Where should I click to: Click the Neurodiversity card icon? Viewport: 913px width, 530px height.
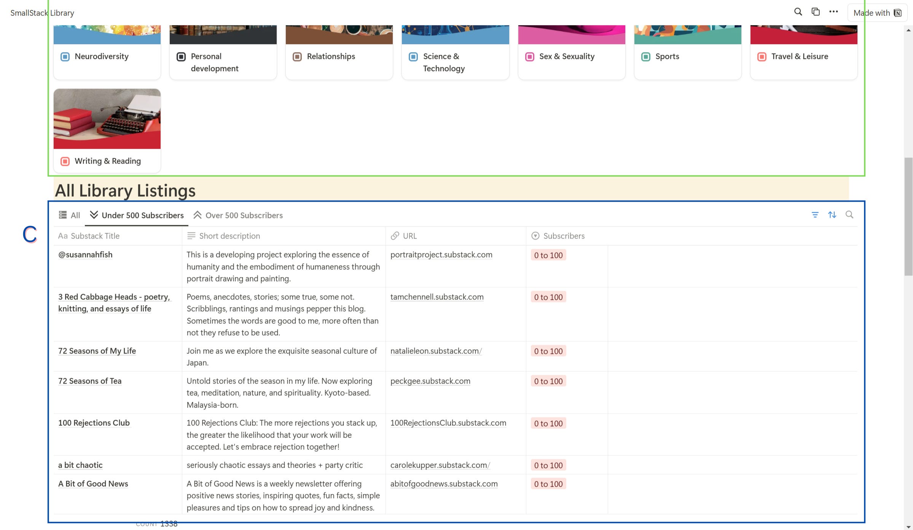click(x=65, y=57)
